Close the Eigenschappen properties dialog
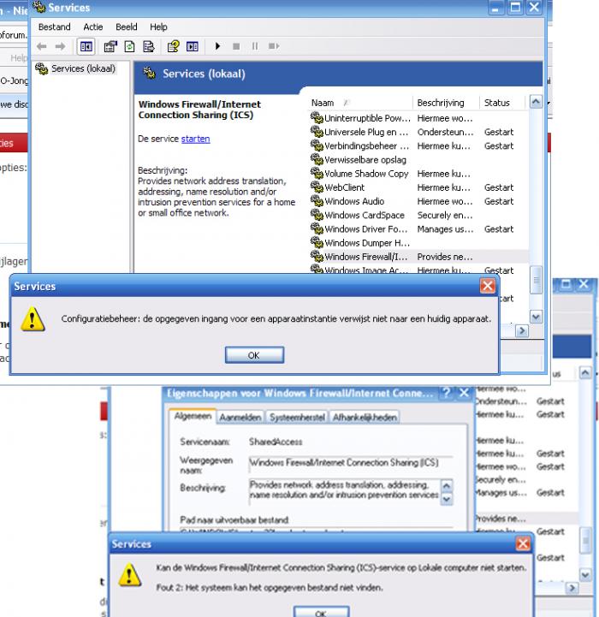 [x=465, y=393]
